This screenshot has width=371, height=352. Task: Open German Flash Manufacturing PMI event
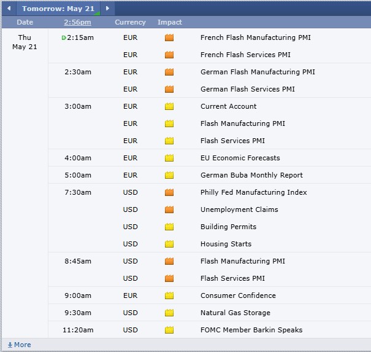click(x=258, y=72)
